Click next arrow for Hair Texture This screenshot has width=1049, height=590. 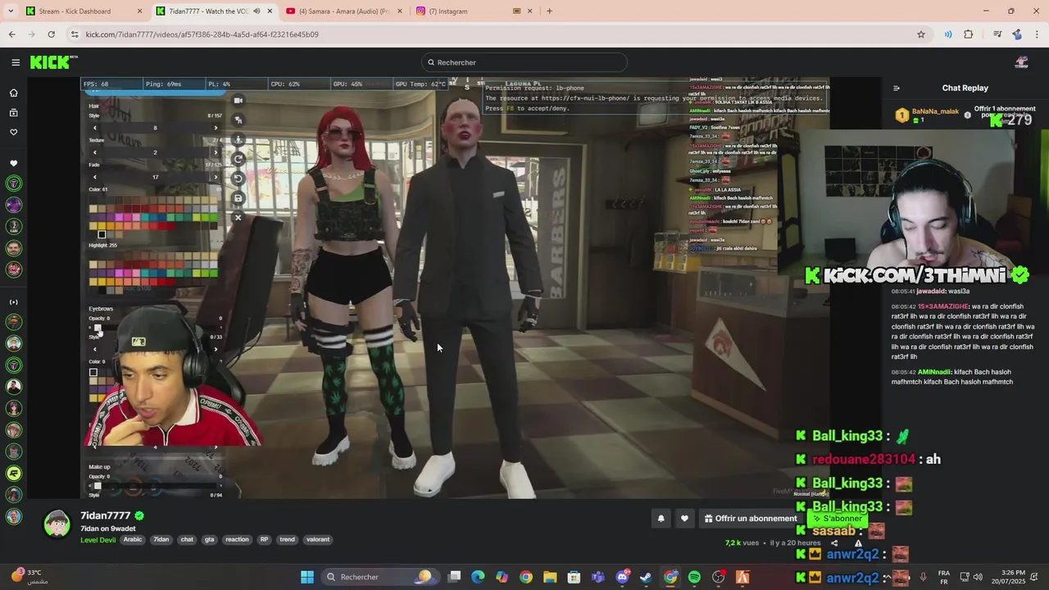click(x=216, y=152)
